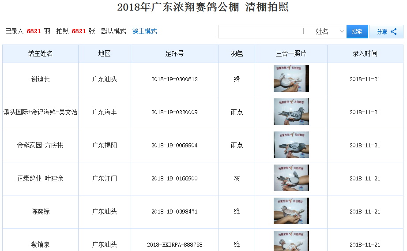
Task: Click the 羽色 column header
Action: [237, 54]
